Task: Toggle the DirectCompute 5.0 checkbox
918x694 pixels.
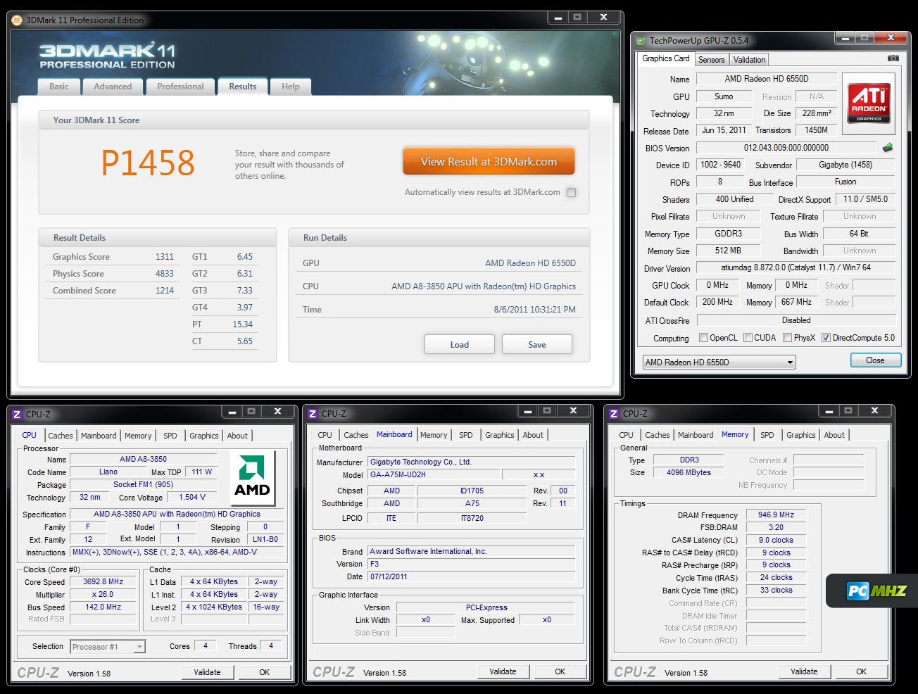Action: 826,338
